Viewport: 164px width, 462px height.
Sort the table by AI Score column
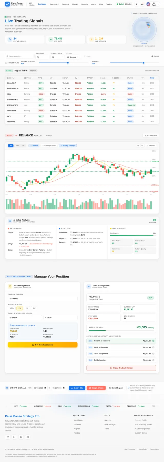[x=116, y=78]
